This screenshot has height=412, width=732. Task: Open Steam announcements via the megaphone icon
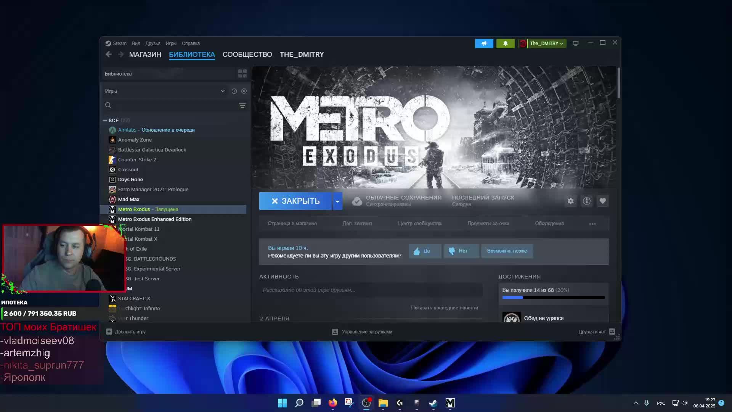[483, 43]
